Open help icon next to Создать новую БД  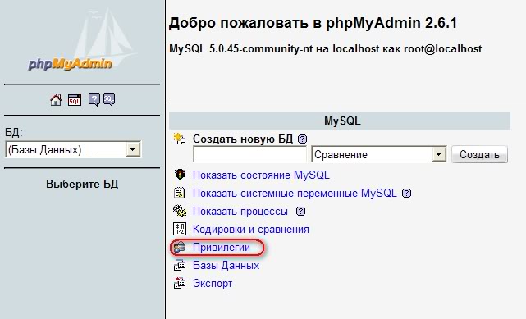tap(302, 139)
